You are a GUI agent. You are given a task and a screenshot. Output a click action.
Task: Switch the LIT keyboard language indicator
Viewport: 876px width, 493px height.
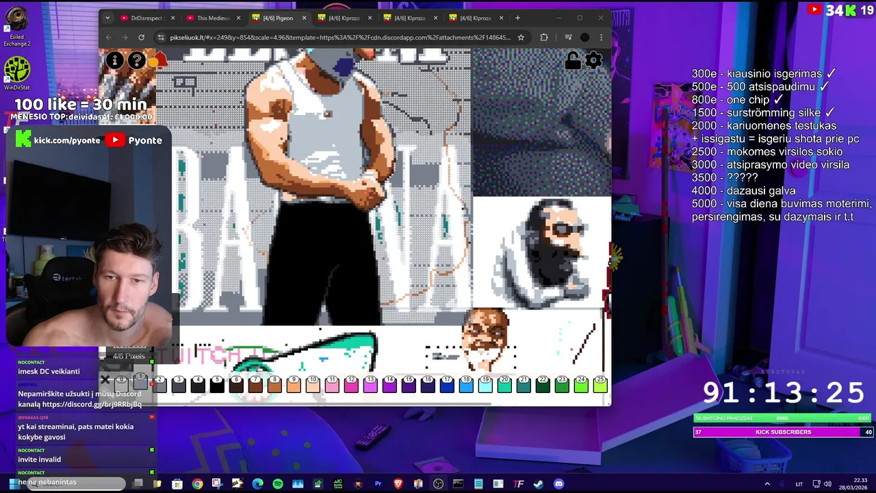click(799, 484)
